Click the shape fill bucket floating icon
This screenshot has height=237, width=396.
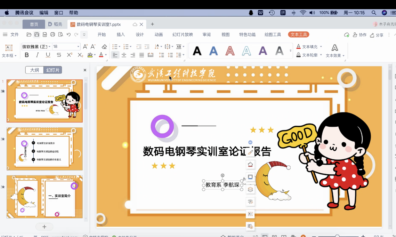tap(250, 165)
